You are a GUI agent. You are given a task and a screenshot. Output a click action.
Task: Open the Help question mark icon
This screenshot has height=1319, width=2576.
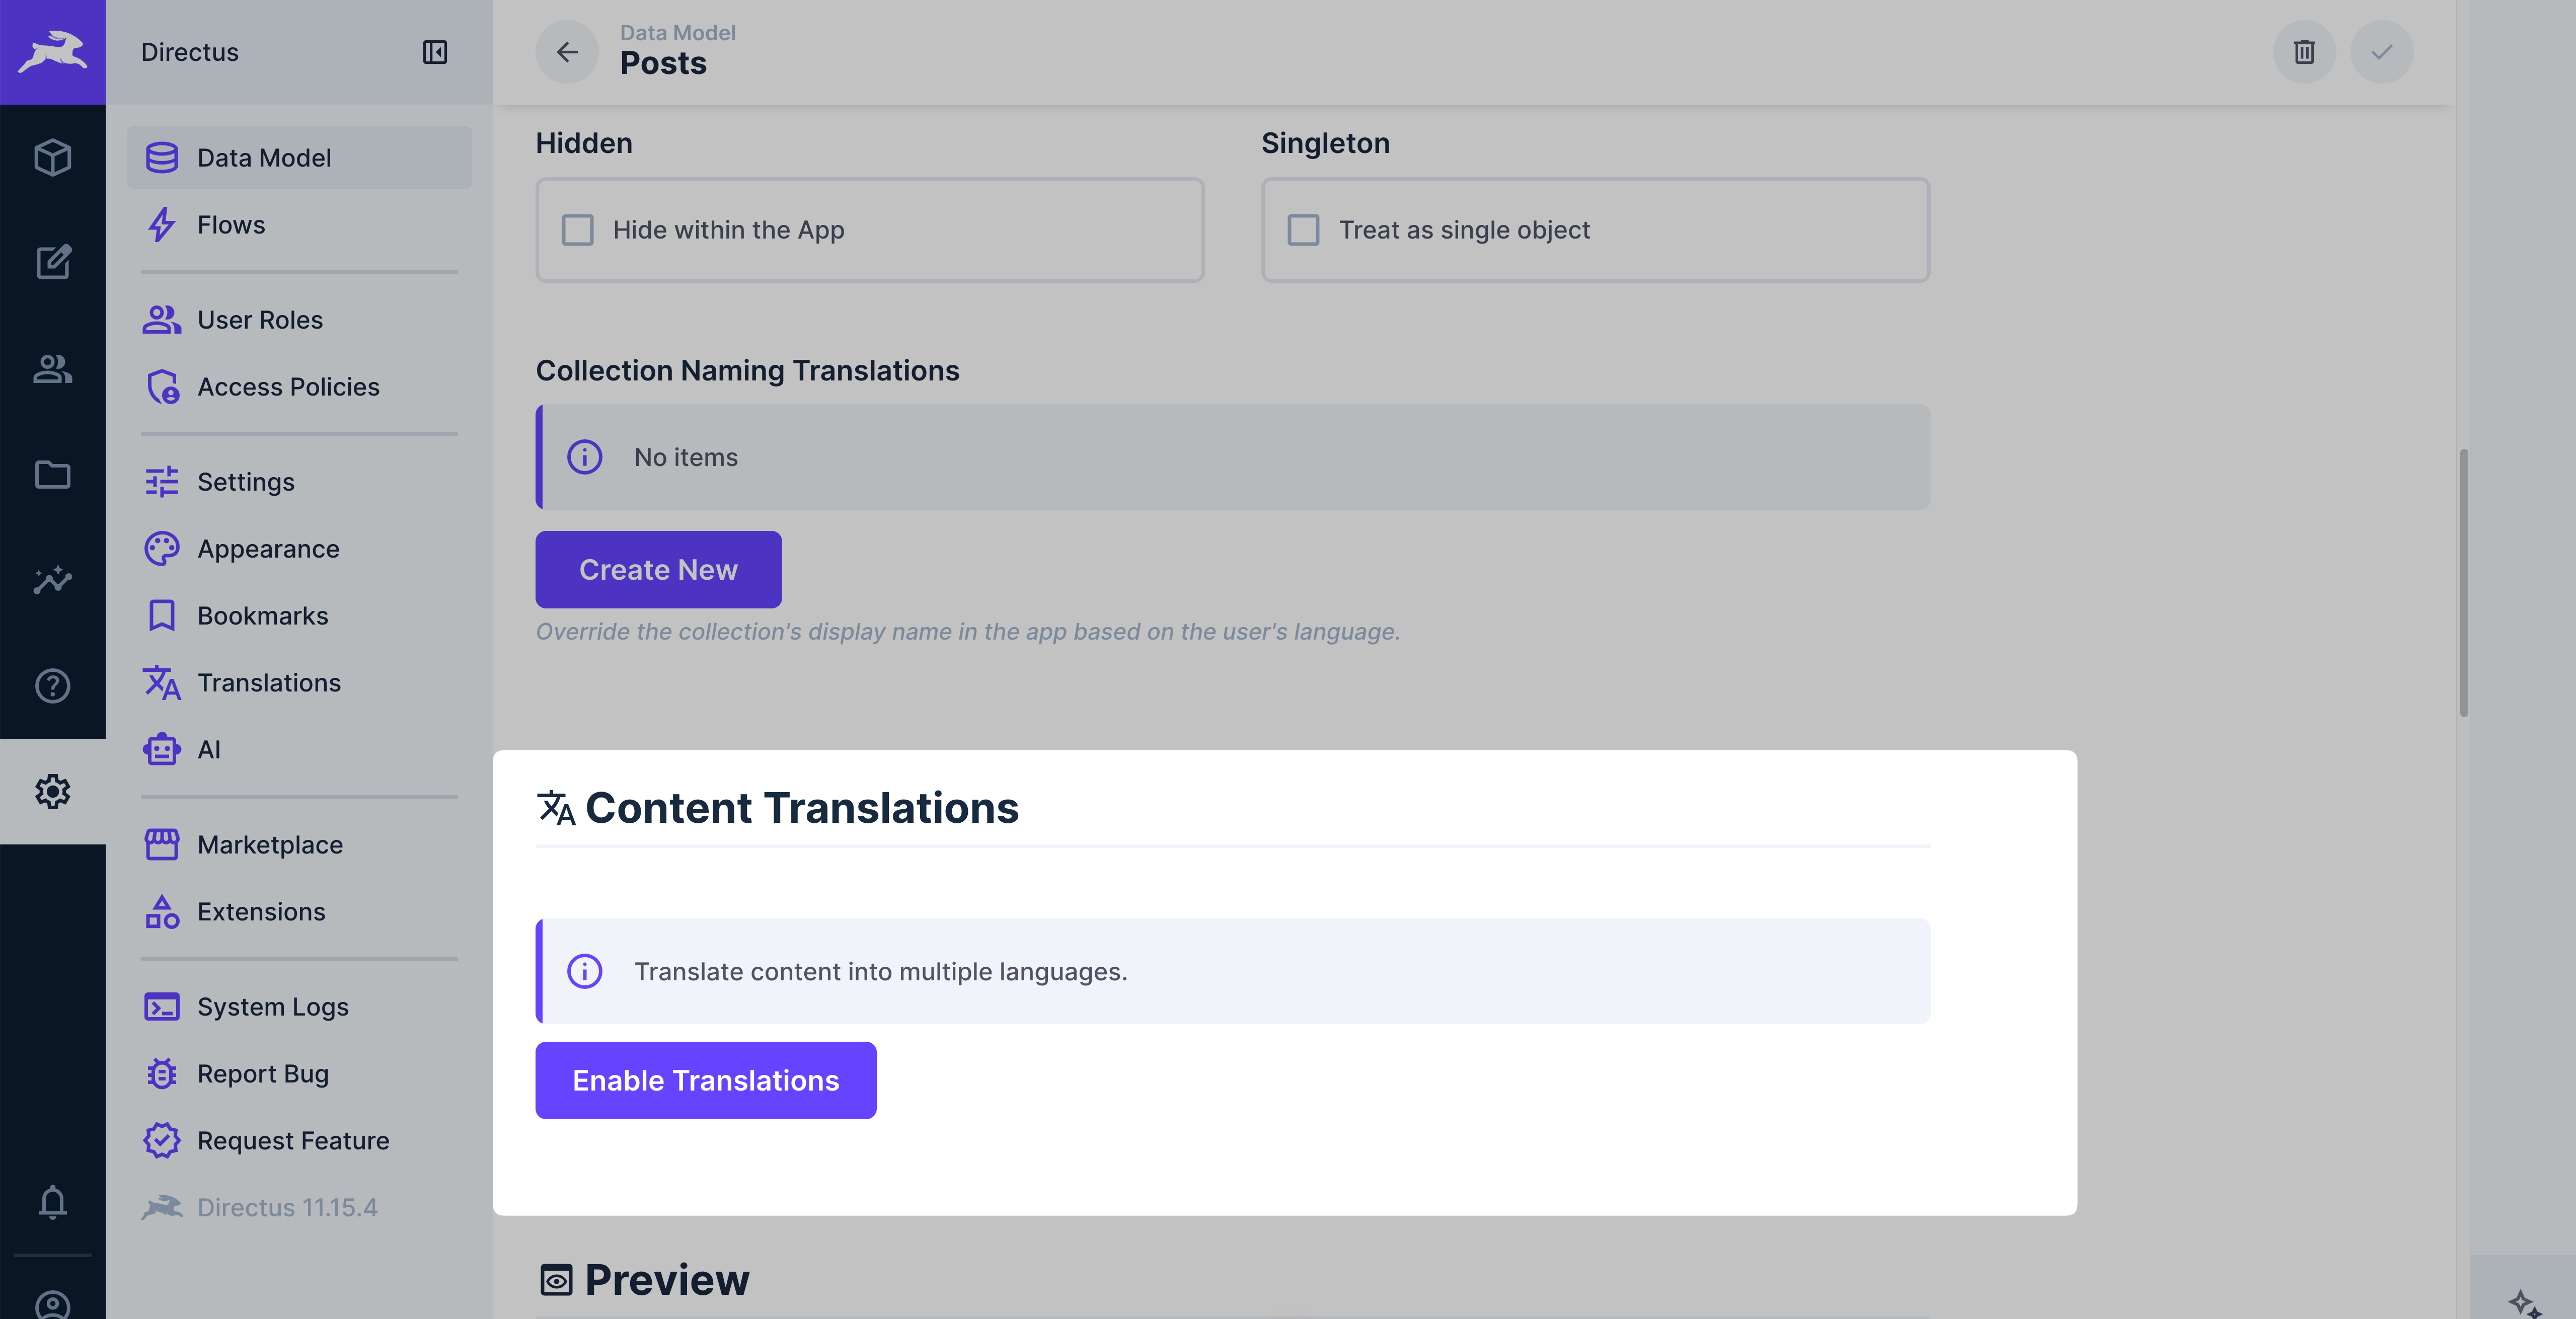coord(52,686)
